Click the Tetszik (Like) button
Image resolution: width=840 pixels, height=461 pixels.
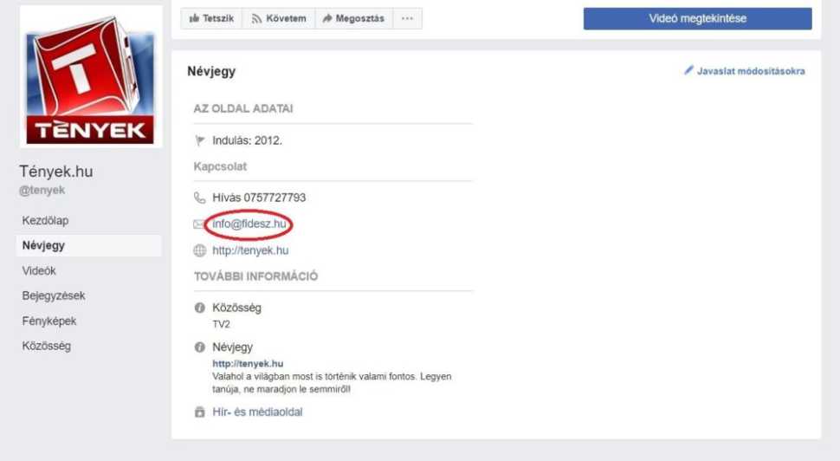tap(211, 18)
